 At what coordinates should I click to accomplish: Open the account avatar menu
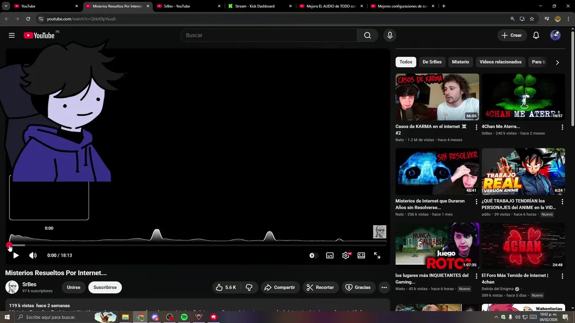click(555, 35)
